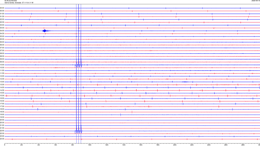The width and height of the screenshot is (260, 146).
Task: Select the 06:00 trace label
Action: 2,42
